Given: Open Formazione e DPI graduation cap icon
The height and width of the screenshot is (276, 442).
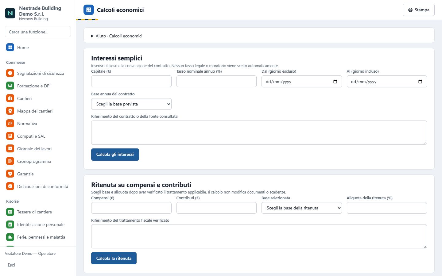Looking at the screenshot, I should point(10,86).
